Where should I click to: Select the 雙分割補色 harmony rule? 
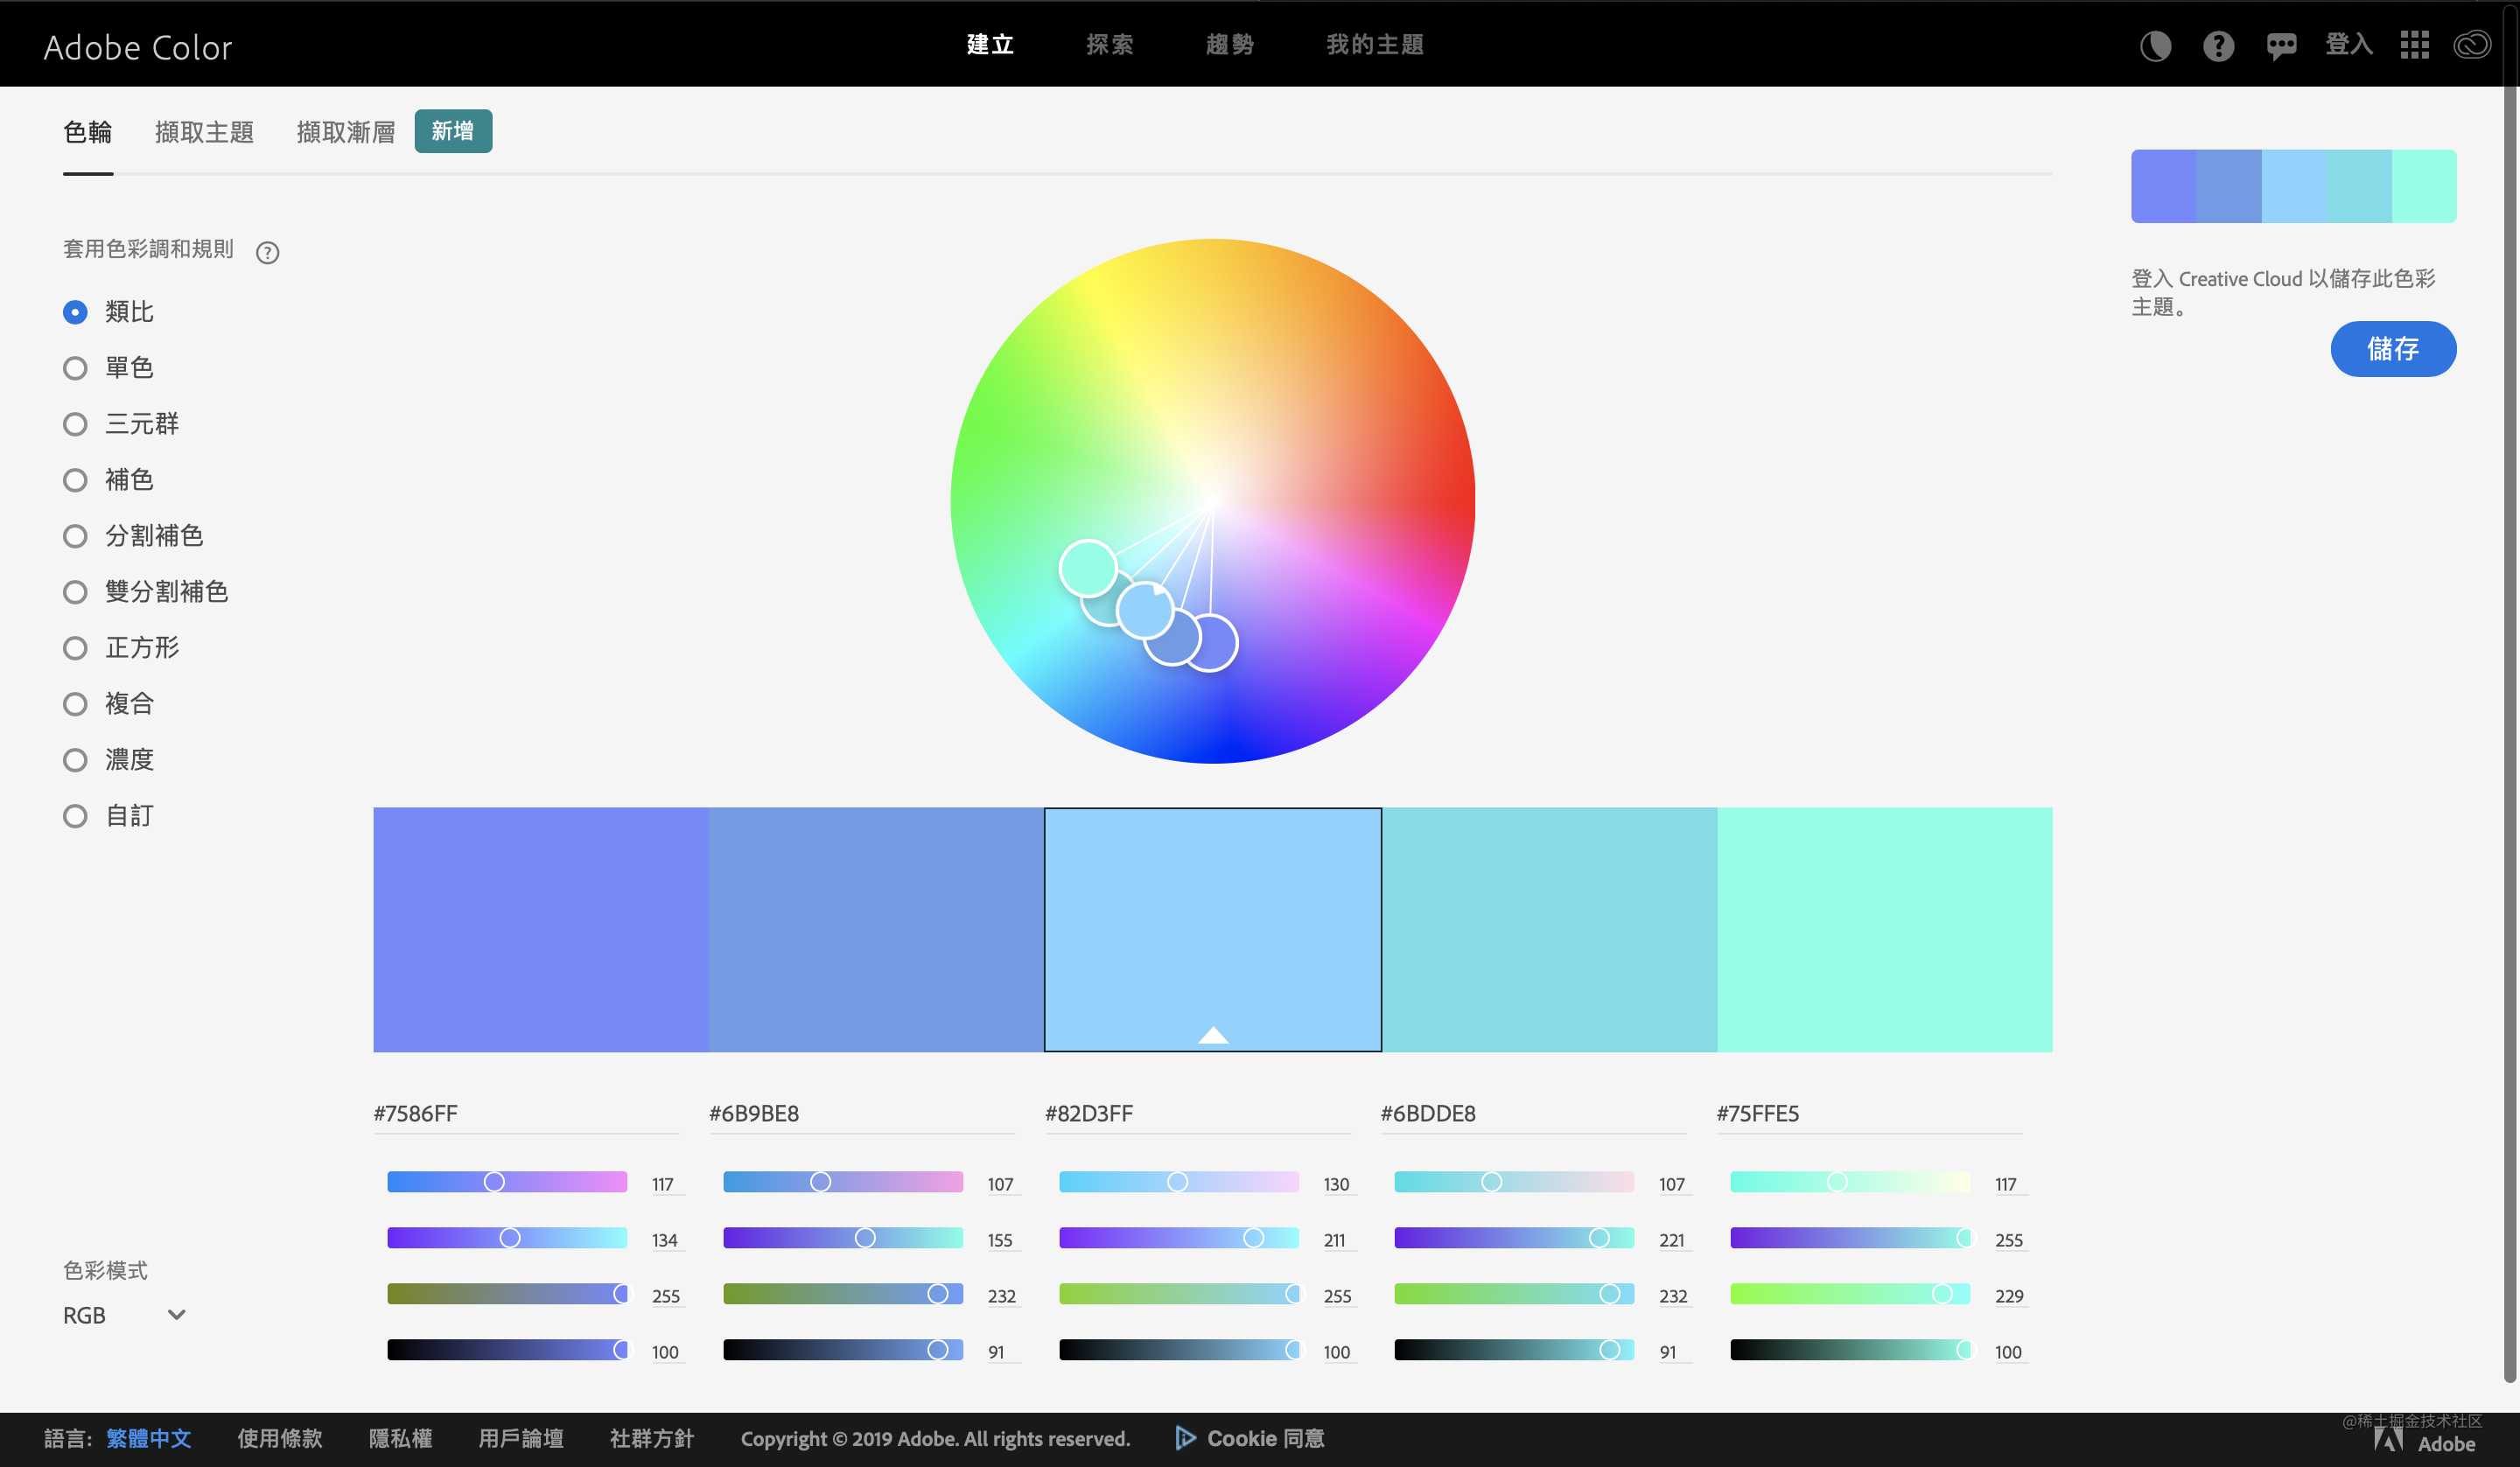[x=145, y=592]
